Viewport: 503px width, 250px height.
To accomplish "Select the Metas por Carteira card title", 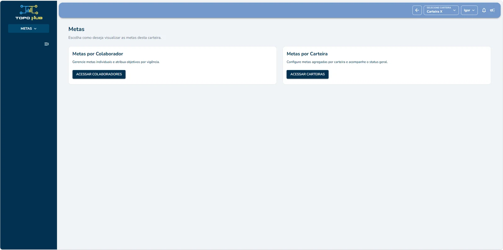I will (307, 54).
